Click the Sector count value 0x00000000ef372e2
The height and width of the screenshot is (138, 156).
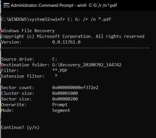(x=75, y=88)
